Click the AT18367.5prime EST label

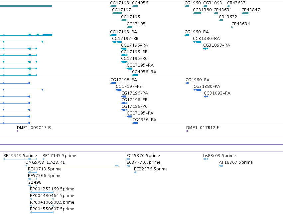(236, 162)
